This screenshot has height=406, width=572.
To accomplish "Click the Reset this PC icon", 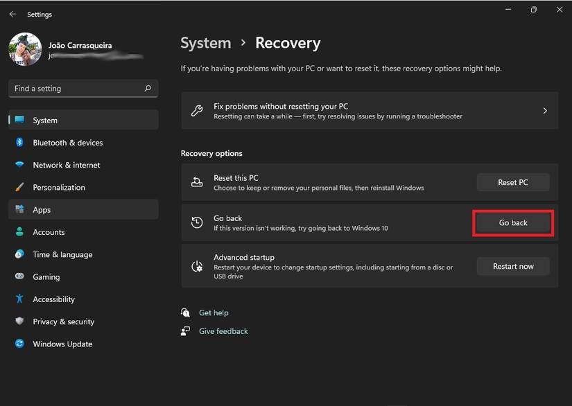I will click(197, 182).
